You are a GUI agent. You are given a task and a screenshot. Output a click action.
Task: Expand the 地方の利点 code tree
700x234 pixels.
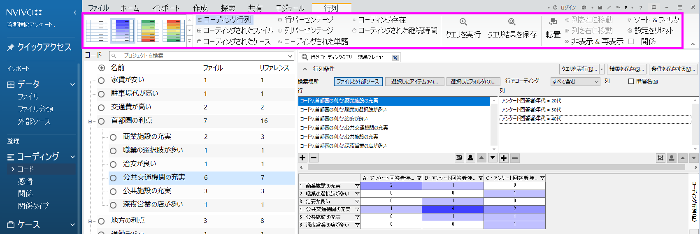coord(90,221)
